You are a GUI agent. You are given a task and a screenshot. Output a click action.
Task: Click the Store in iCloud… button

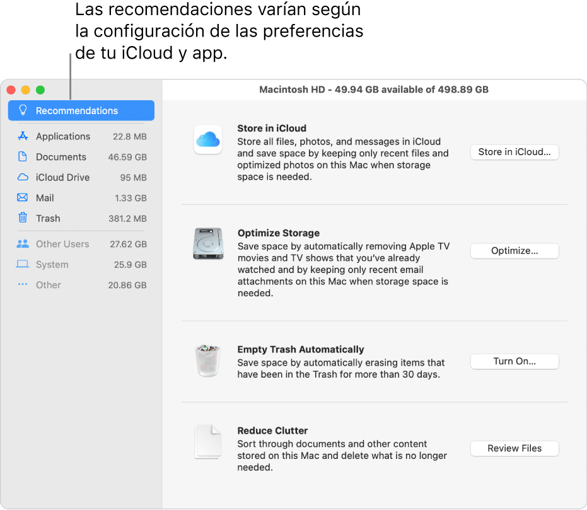point(514,152)
